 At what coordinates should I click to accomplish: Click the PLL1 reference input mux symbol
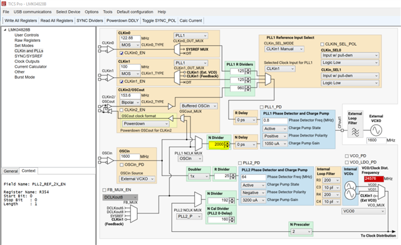pos(268,80)
